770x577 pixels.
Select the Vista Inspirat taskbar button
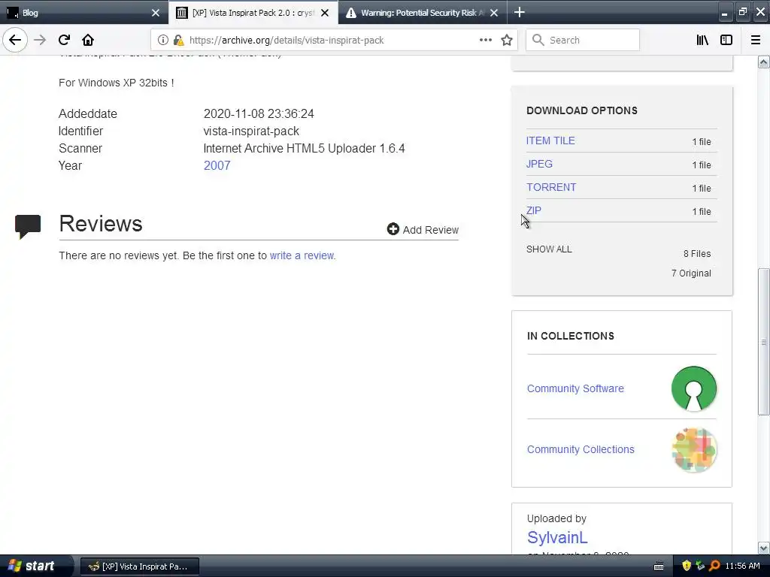point(139,566)
